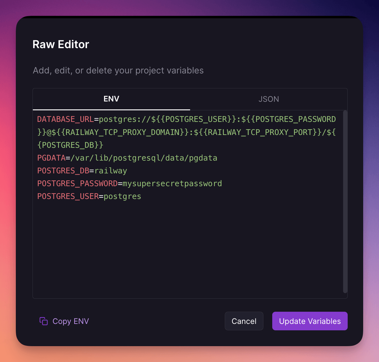This screenshot has height=362, width=379.
Task: Click the empty area below the POSTGRES_USER line
Action: tap(183, 250)
